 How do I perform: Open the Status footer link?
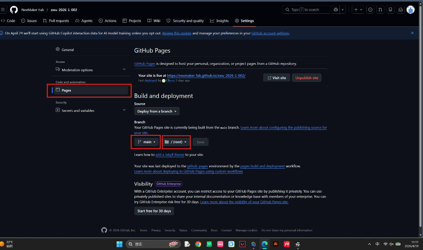183,230
